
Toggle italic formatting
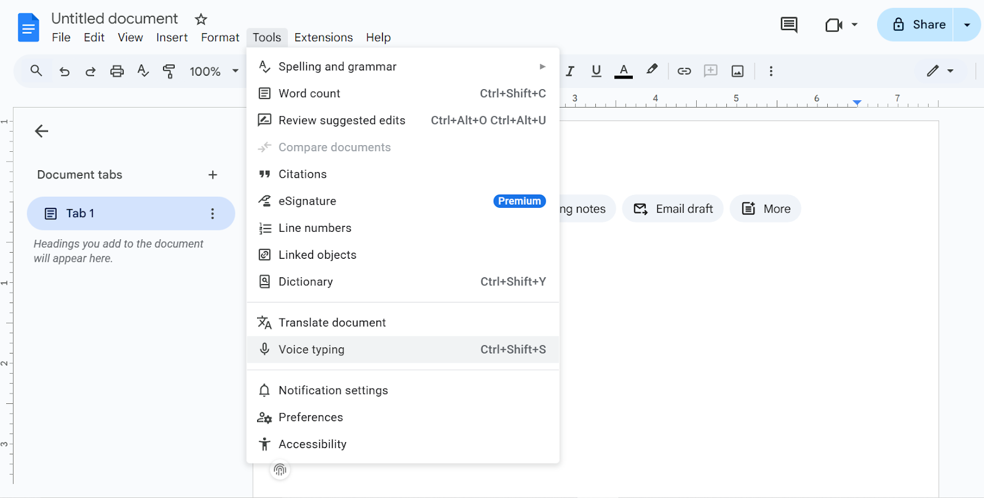coord(570,71)
